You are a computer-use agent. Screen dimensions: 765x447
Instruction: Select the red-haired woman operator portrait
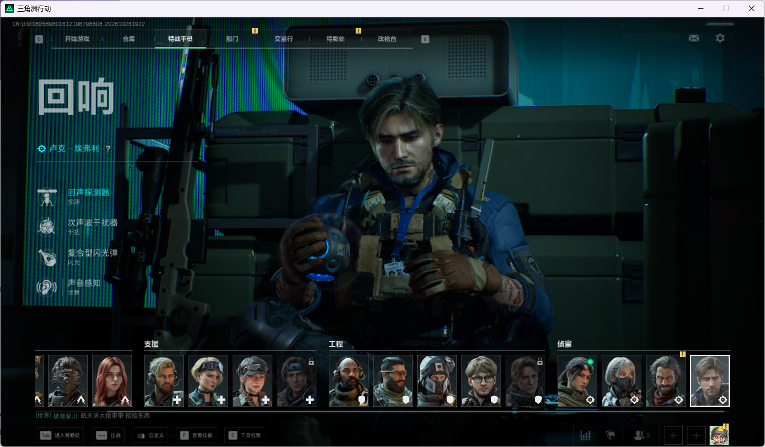112,381
